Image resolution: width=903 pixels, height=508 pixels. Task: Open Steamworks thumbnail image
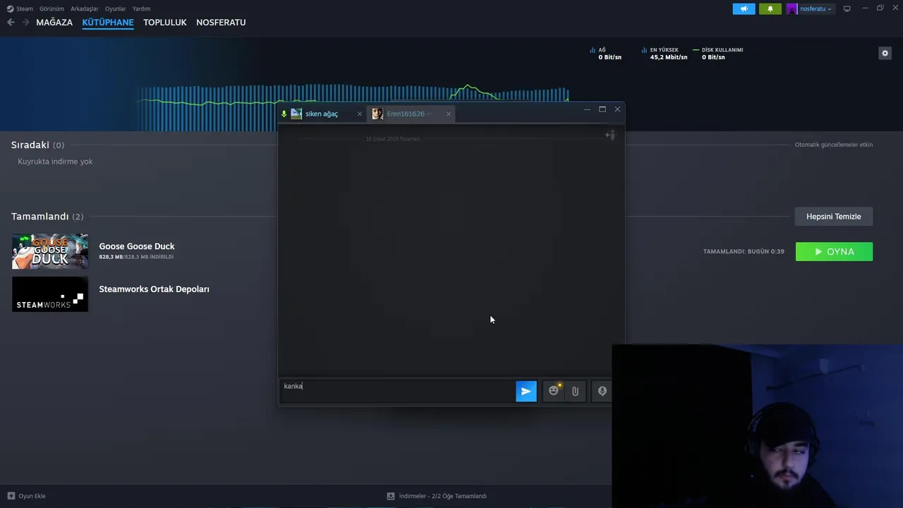[50, 294]
